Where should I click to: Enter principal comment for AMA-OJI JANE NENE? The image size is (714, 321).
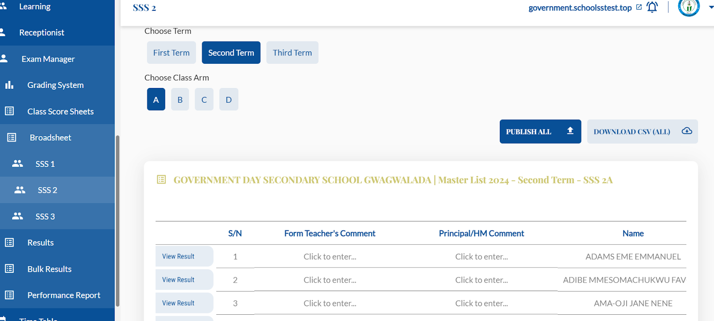(482, 303)
